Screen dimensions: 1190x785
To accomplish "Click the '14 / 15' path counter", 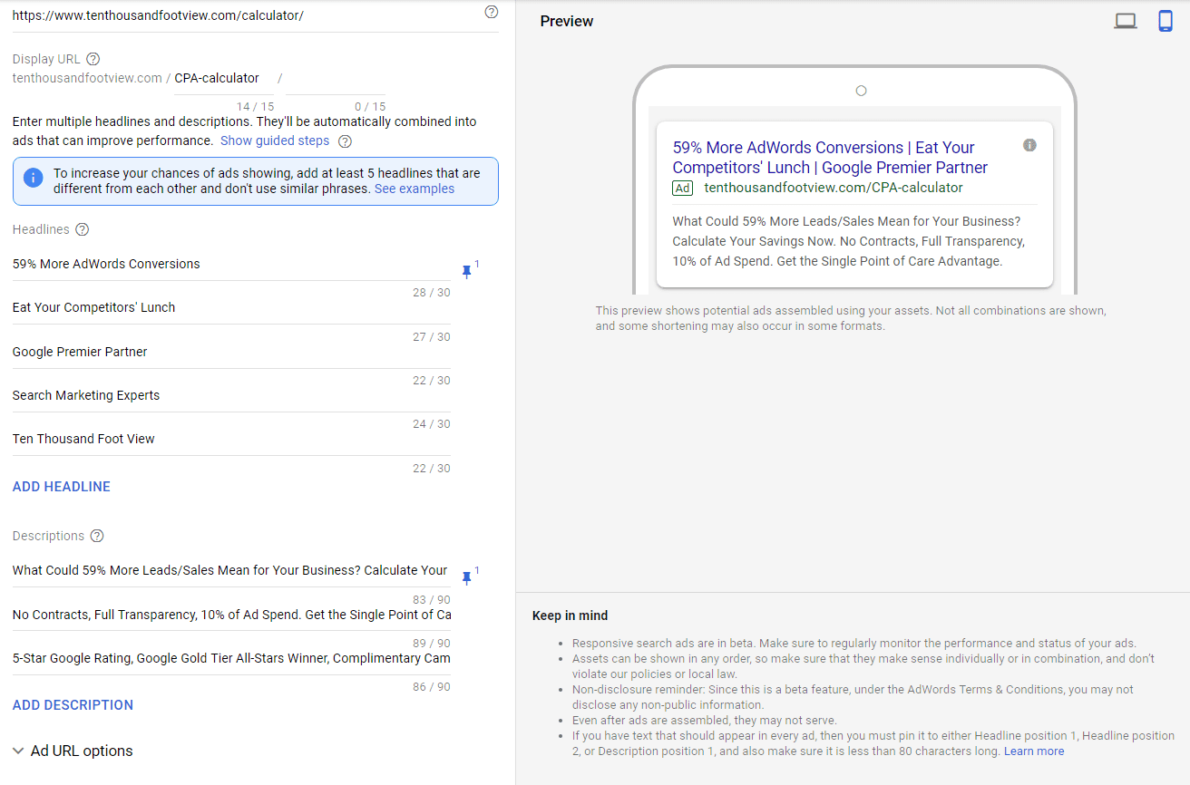I will tap(256, 107).
